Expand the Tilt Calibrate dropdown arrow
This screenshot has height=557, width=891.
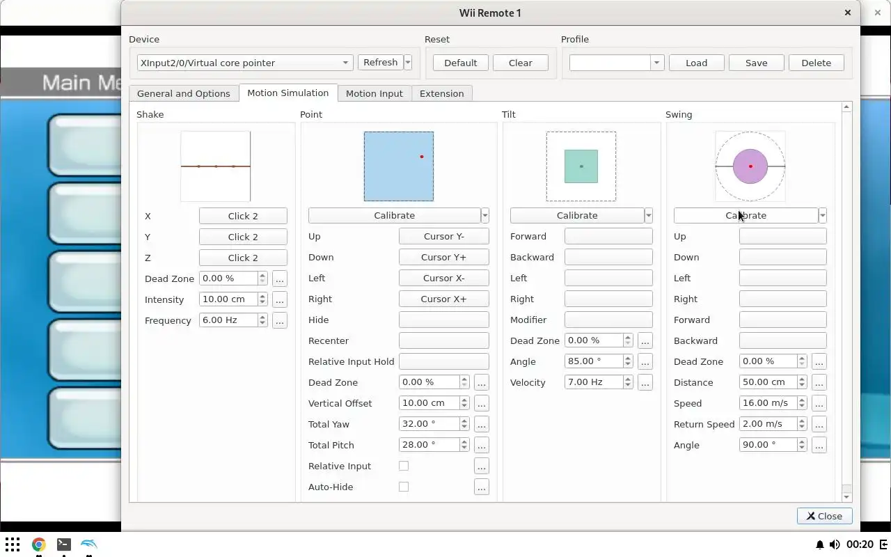click(649, 215)
